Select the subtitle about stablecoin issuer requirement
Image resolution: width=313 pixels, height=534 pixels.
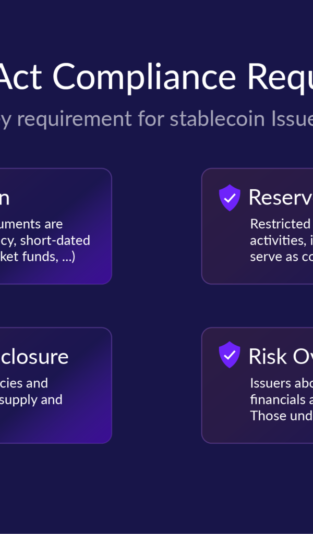tap(156, 119)
